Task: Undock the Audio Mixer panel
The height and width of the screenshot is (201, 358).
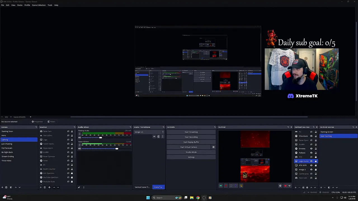Action: [x=130, y=127]
